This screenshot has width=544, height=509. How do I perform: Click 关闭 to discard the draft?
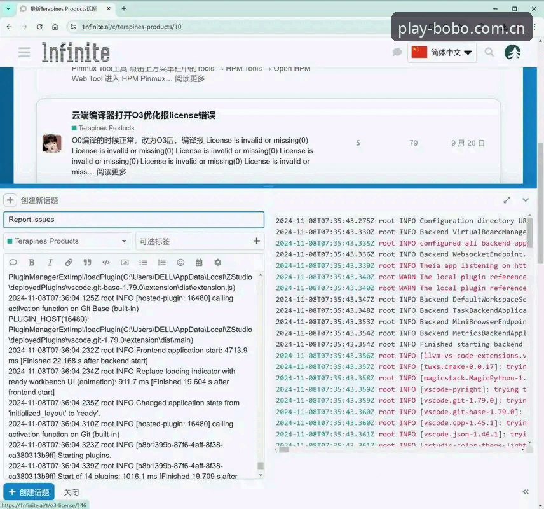(x=71, y=492)
